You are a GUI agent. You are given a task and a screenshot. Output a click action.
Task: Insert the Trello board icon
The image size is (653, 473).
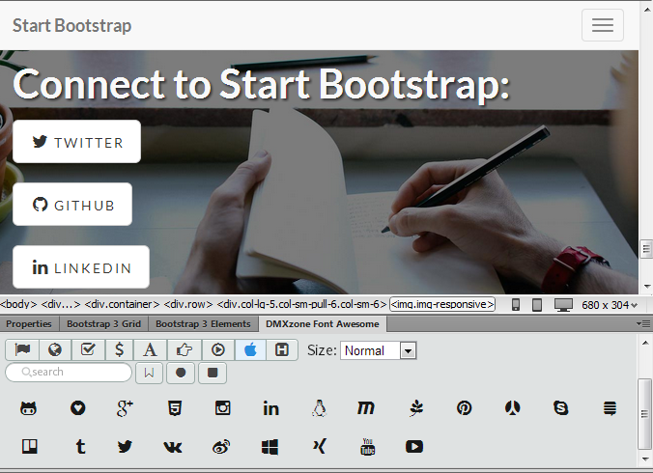pos(30,447)
